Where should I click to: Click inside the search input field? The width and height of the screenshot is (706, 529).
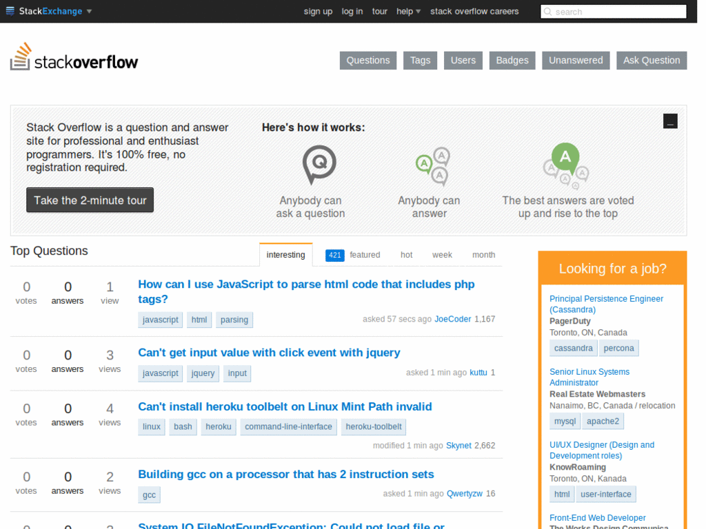614,12
